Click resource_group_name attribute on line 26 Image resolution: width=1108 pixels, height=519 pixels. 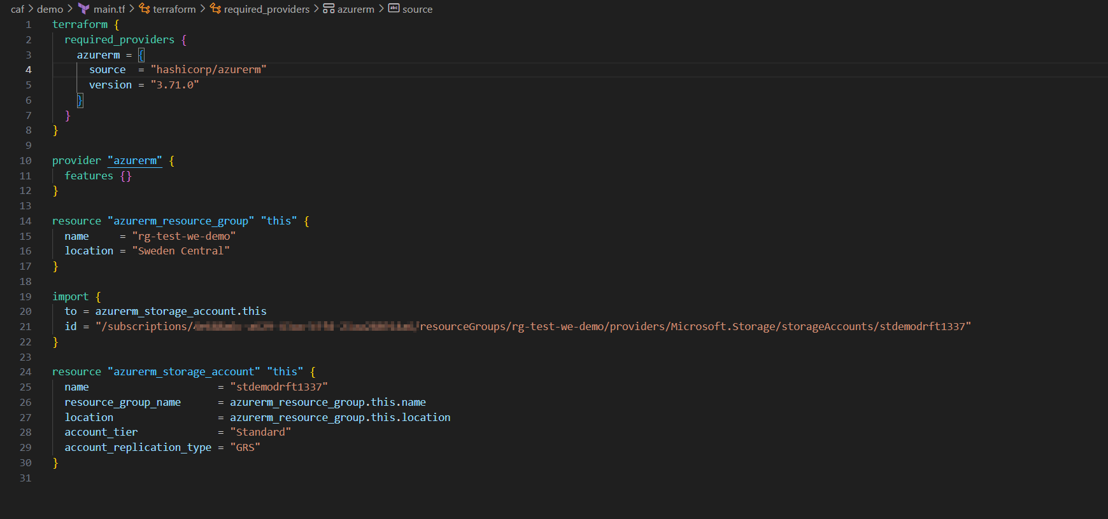(122, 402)
